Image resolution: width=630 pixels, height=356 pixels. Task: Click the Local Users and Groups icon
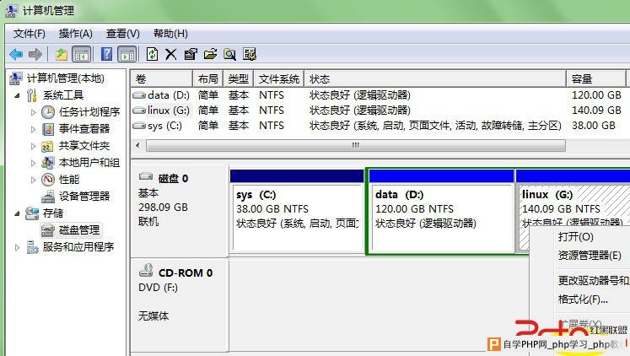(x=48, y=163)
